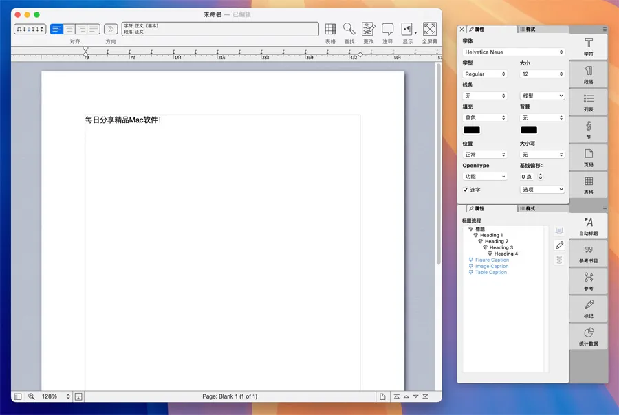Viewport: 619px width, 415px height.
Task: Open the 自动标题 auto-title palette
Action: (589, 225)
